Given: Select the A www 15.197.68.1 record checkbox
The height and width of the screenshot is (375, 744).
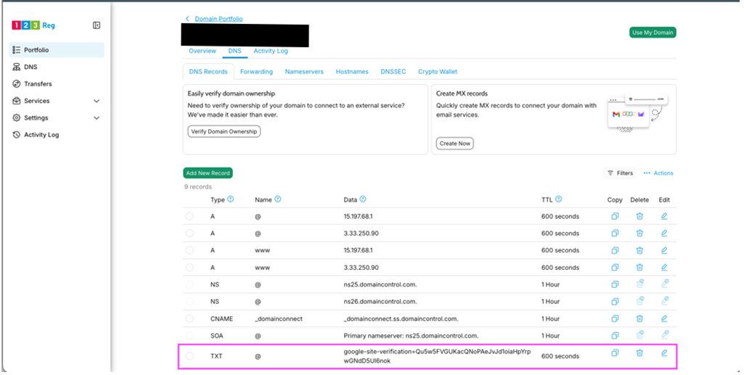Looking at the screenshot, I should coord(189,250).
